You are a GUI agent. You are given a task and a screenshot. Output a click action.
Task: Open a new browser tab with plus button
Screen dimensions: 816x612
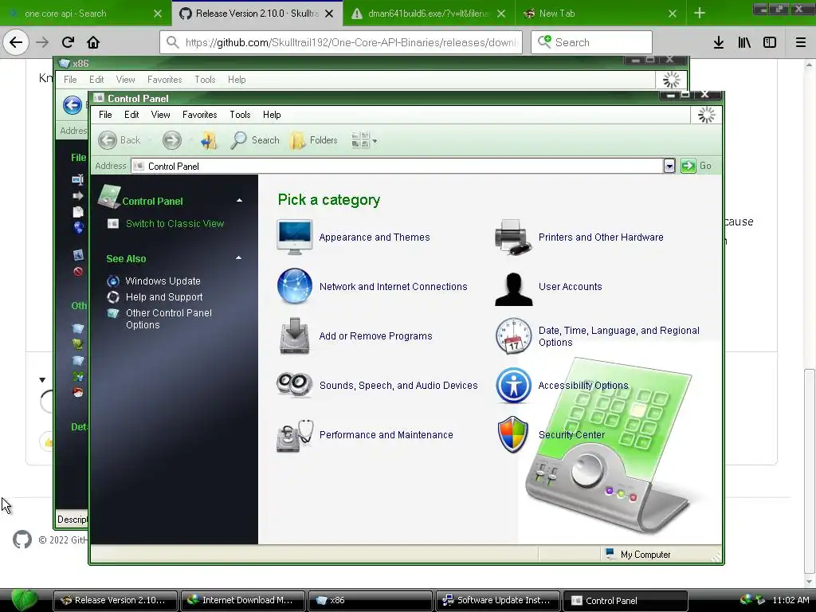click(700, 14)
